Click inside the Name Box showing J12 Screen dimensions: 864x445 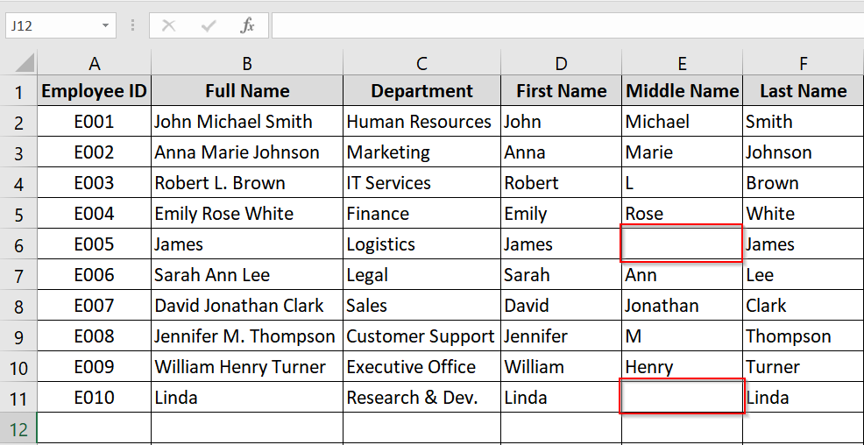tap(54, 26)
